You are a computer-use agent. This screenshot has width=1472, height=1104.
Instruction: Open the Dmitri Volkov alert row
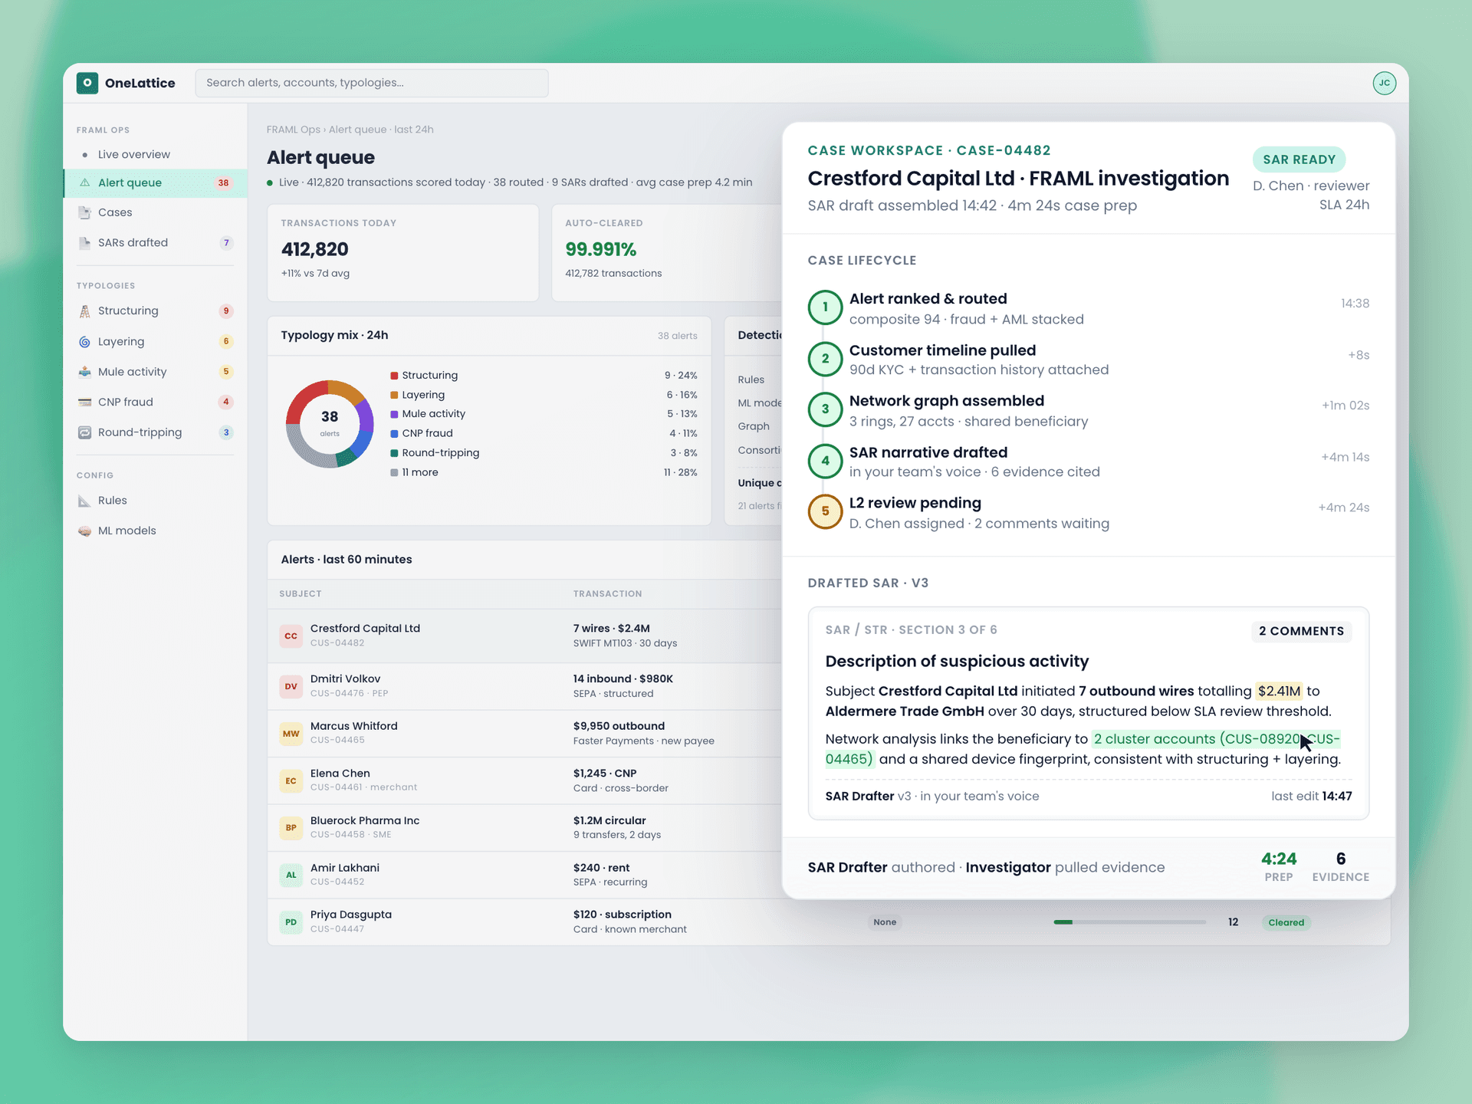[524, 686]
